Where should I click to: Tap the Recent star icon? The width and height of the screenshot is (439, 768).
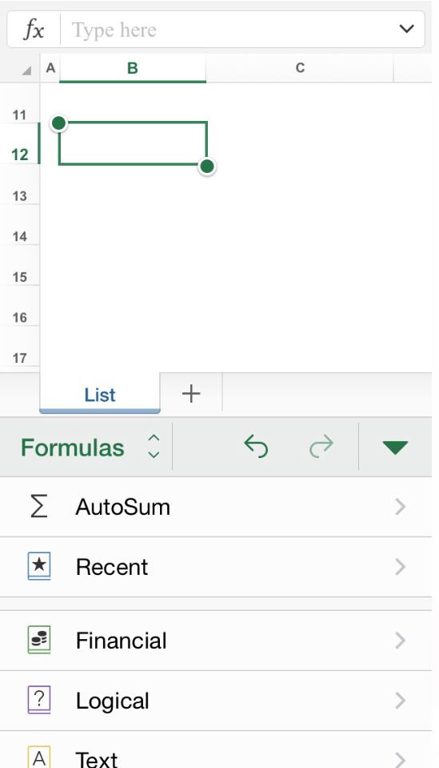click(x=39, y=567)
